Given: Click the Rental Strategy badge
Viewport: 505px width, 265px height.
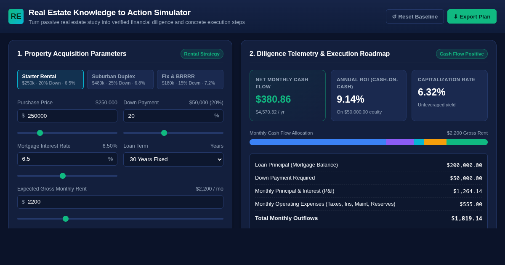Looking at the screenshot, I should pos(202,54).
